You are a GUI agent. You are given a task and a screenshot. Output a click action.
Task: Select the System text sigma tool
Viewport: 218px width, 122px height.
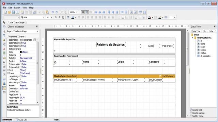(x=4, y=62)
